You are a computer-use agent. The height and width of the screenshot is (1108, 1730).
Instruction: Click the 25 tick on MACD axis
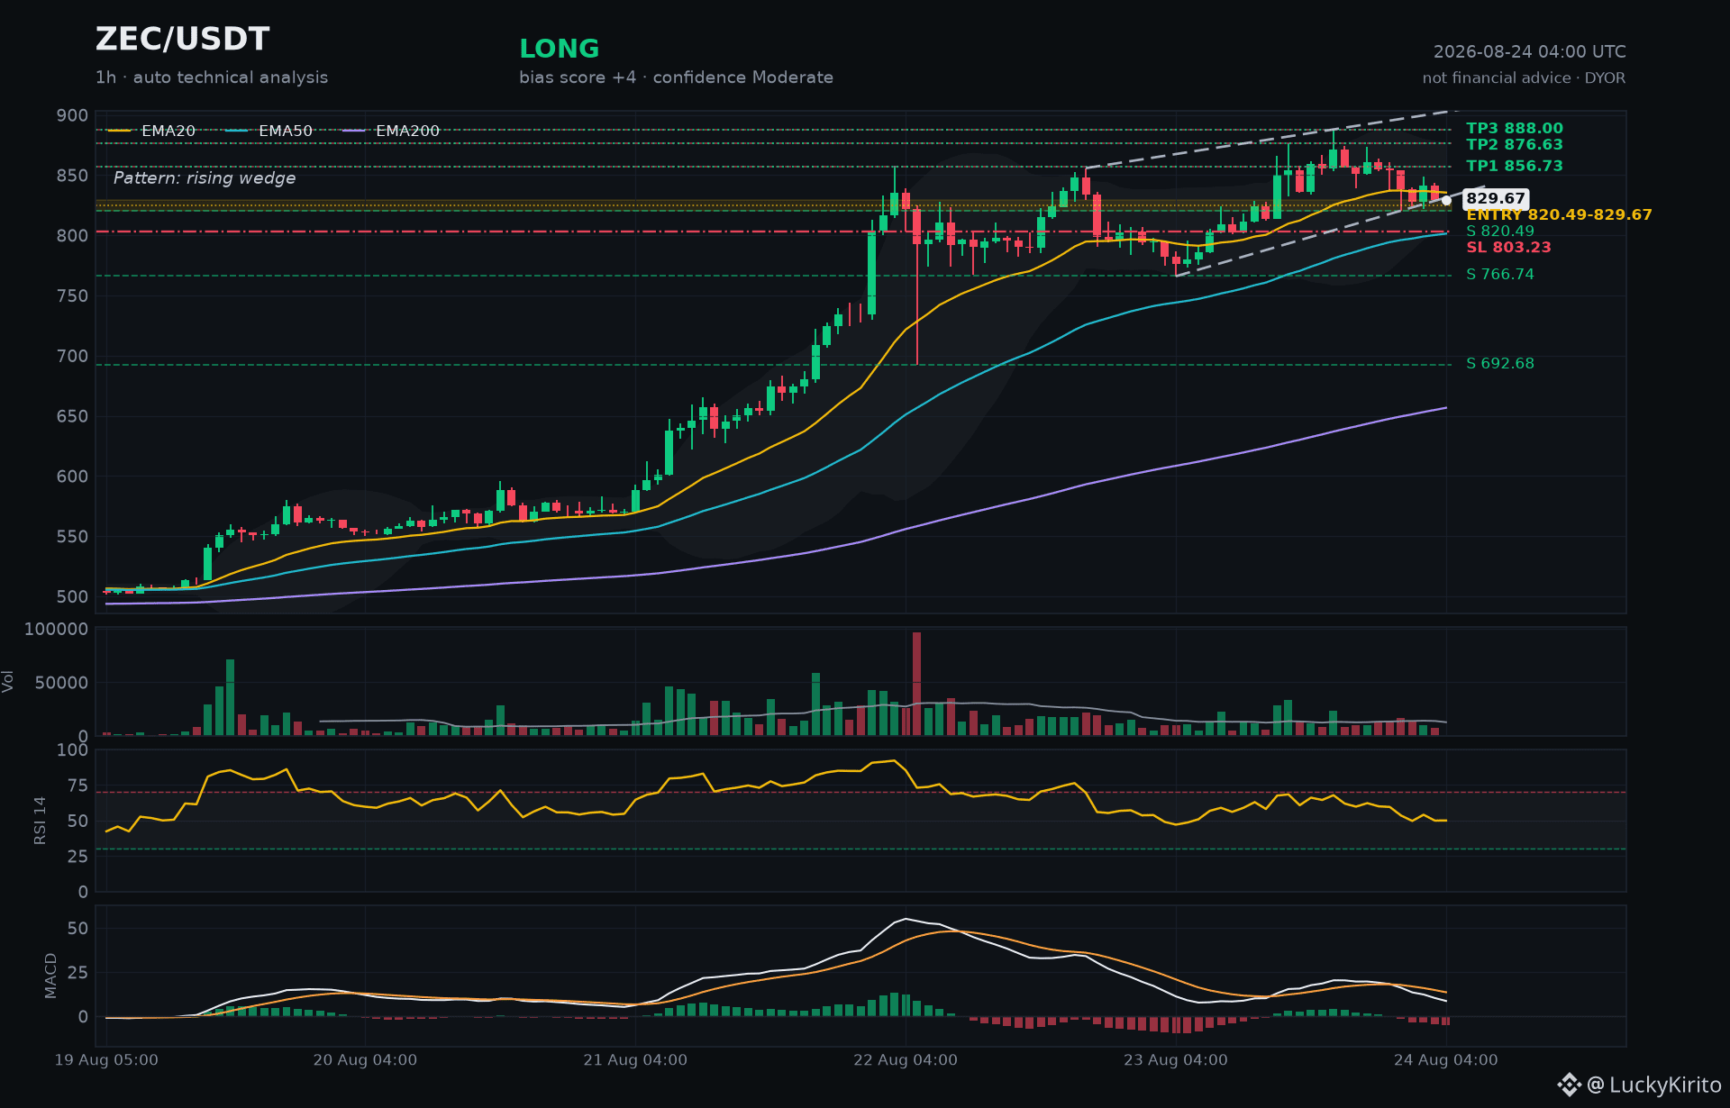[x=77, y=973]
